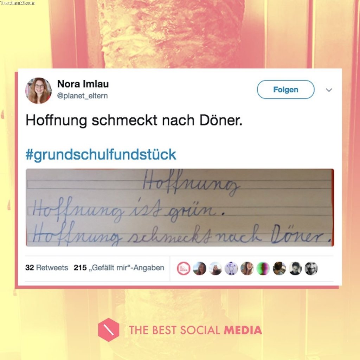
Task: Click the hexagon logo of The Best Social Media
Action: pos(108,330)
